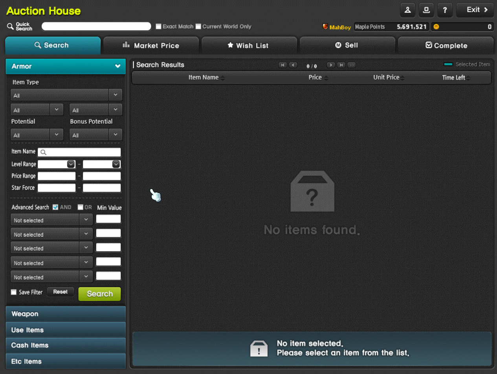The height and width of the screenshot is (374, 497).
Task: Open the Complete tab
Action: coord(446,46)
